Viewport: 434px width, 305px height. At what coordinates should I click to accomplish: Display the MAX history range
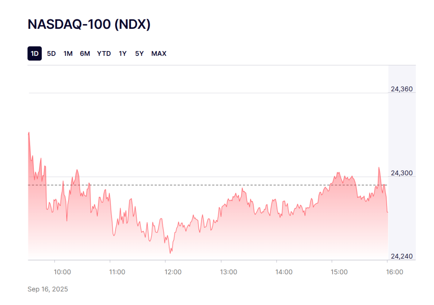159,54
